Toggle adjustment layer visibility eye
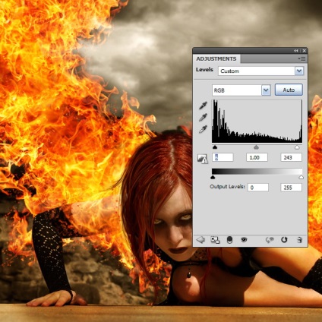The width and height of the screenshot is (322, 322). (x=244, y=239)
